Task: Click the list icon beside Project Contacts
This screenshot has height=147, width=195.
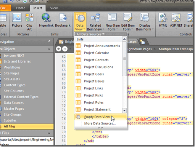Action: pyautogui.click(x=78, y=60)
